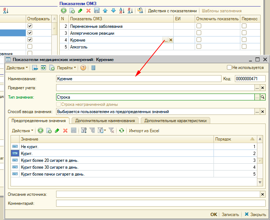Click the help question mark icon
Screen dimensions: 270x220
pos(83,68)
